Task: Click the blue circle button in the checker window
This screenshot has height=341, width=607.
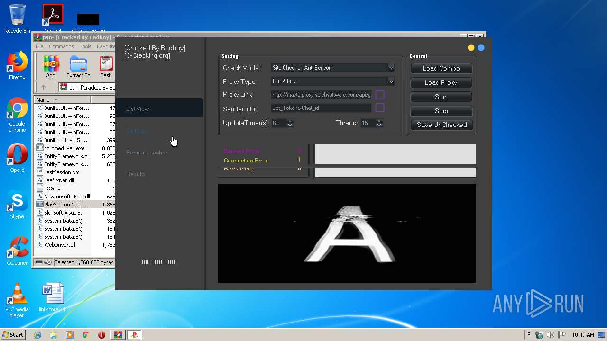Action: [481, 47]
